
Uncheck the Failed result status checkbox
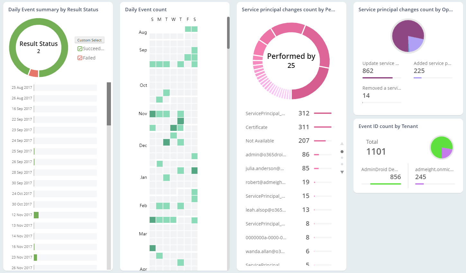[80, 58]
